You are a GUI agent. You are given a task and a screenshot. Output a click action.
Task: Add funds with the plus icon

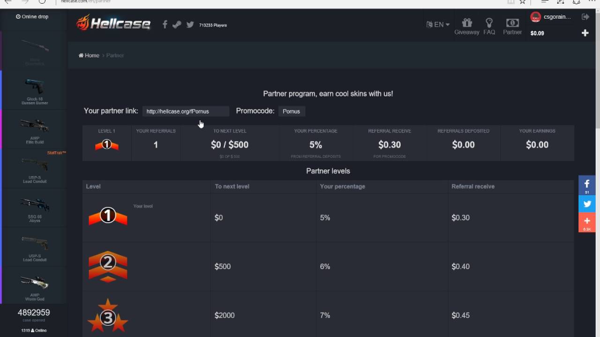click(585, 33)
